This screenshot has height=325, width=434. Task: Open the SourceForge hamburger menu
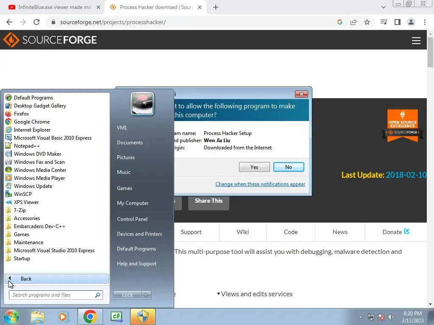(416, 40)
